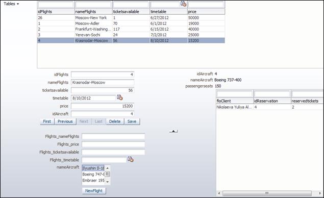Click the reservations horizontal scrollbar thumb
This screenshot has height=198, width=324.
pyautogui.click(x=267, y=193)
